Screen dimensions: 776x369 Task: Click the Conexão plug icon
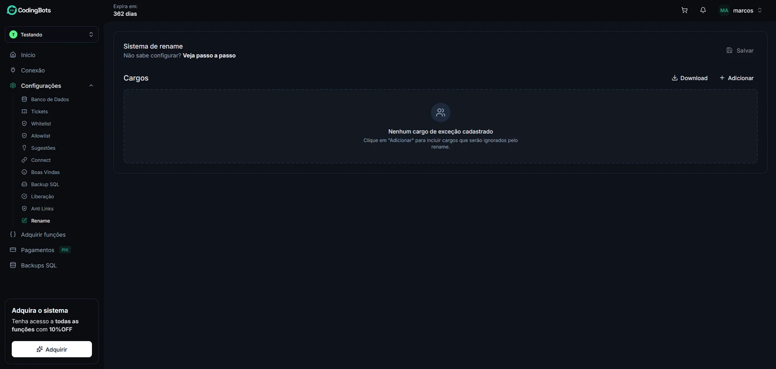13,70
